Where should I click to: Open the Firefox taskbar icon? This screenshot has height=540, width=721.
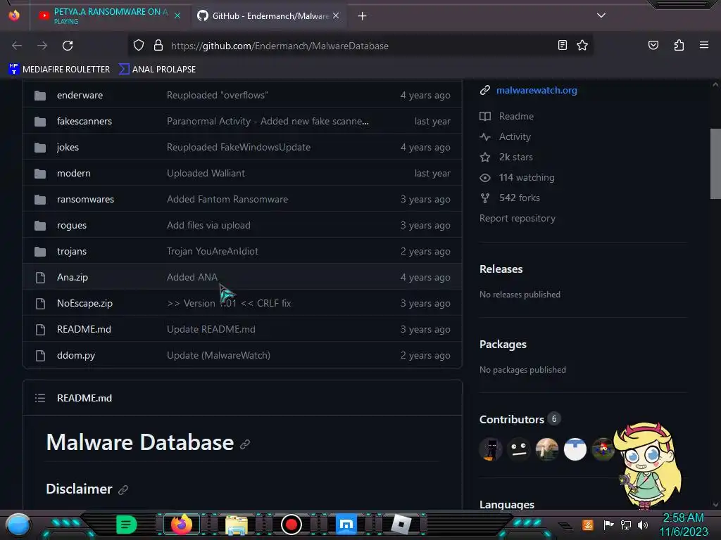[x=182, y=525]
